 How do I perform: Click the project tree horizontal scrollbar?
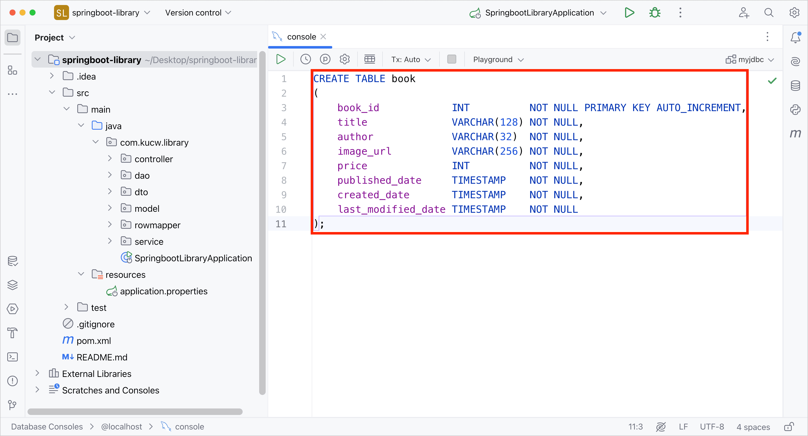(x=135, y=411)
